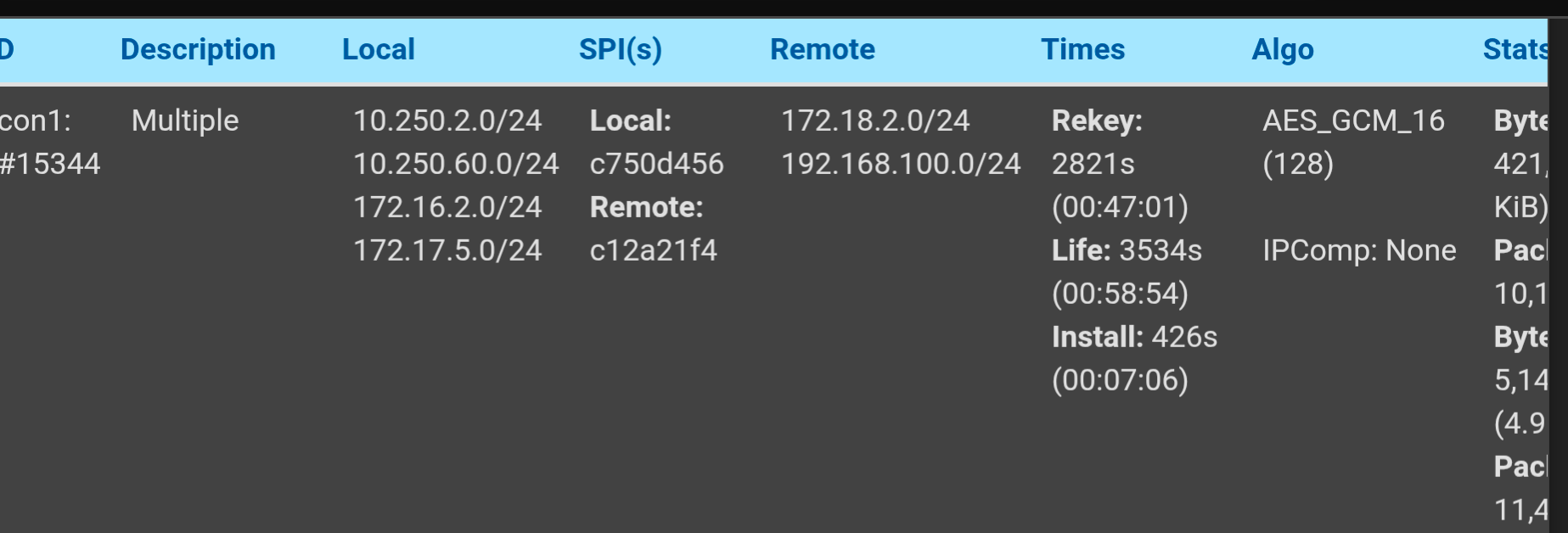Screen dimensions: 1568x533
Task: Select the SPI(s) column header
Action: pos(620,49)
